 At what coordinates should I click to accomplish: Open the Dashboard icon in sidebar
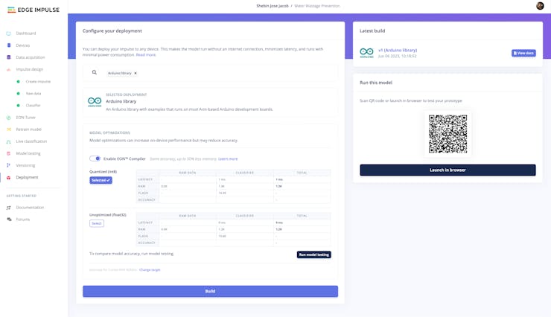pyautogui.click(x=8, y=33)
